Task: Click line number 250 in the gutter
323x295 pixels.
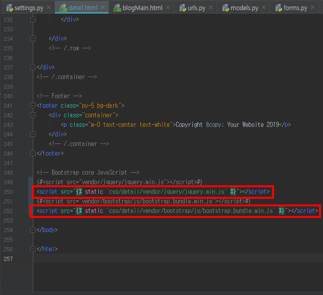Action: pyautogui.click(x=8, y=192)
